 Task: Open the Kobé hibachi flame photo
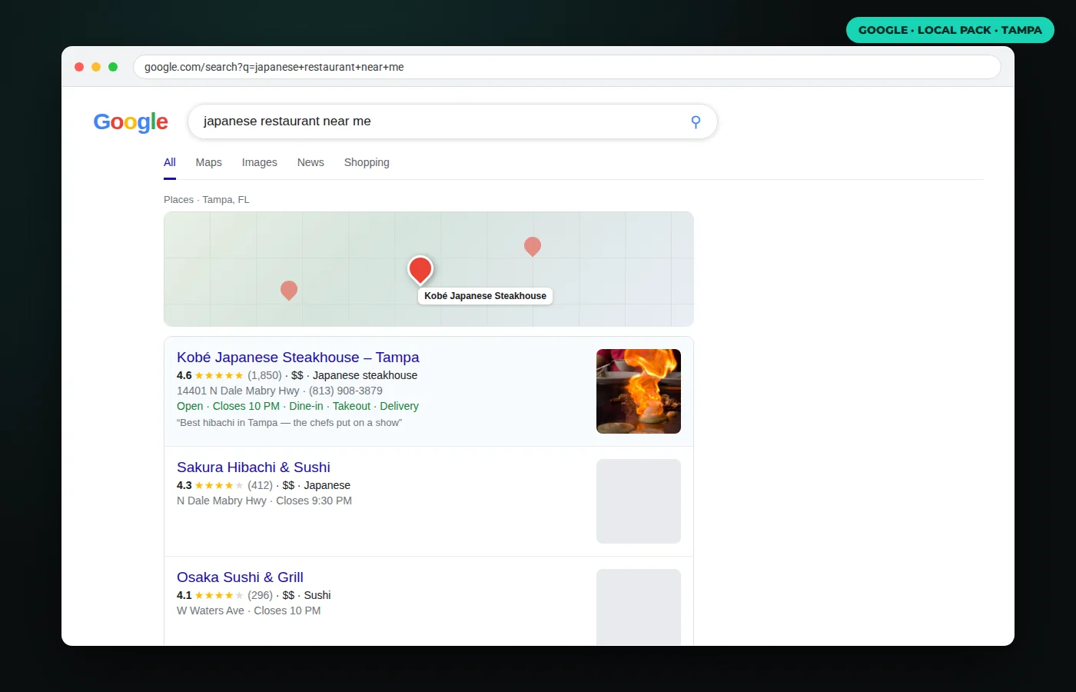click(639, 391)
